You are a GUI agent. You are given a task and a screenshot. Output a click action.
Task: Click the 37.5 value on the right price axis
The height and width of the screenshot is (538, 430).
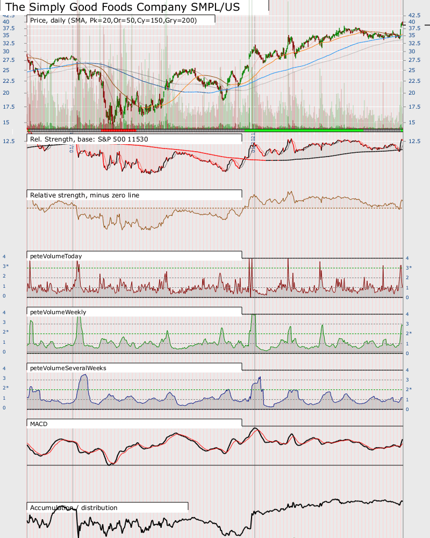coord(414,28)
